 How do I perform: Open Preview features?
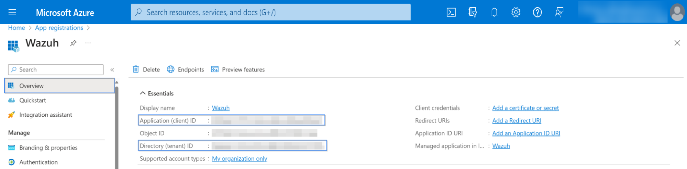coord(238,69)
